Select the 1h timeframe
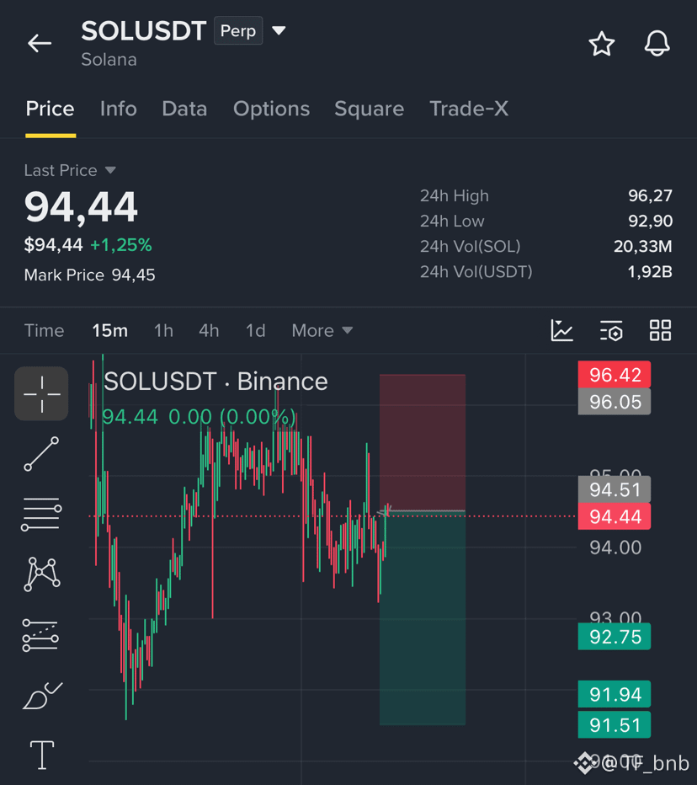This screenshot has height=785, width=697. (163, 330)
